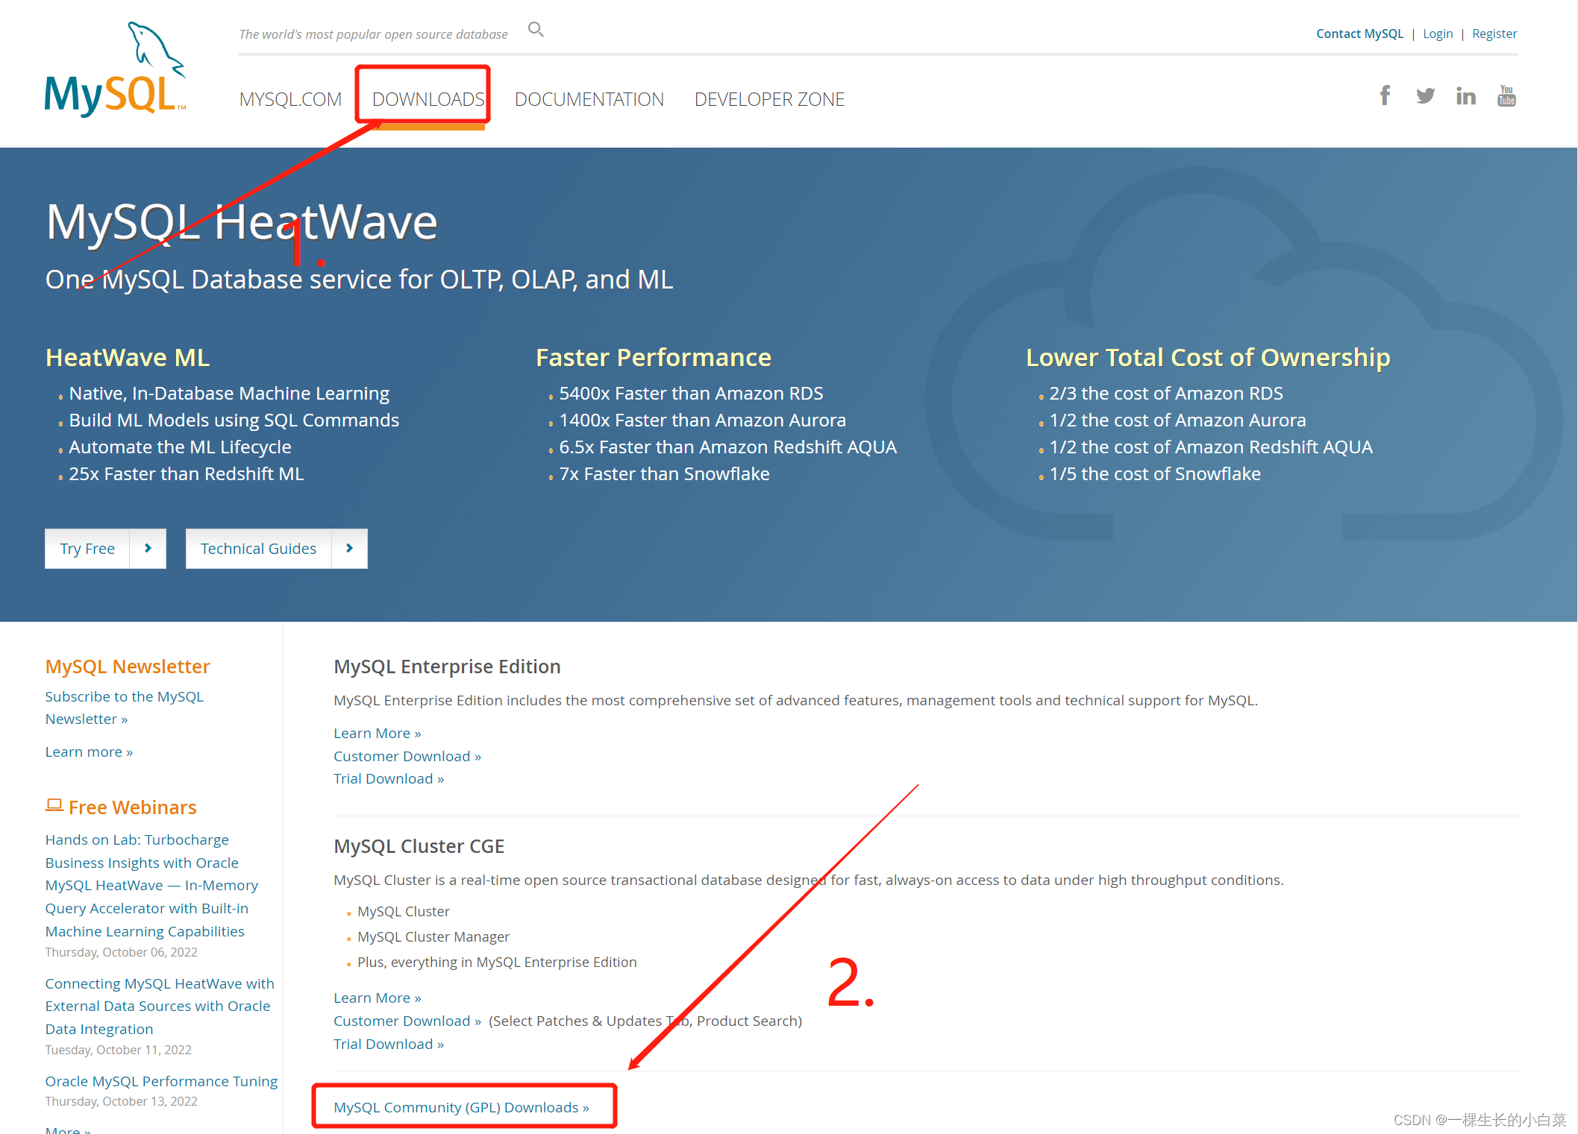Open the YouTube icon in header

[1506, 96]
